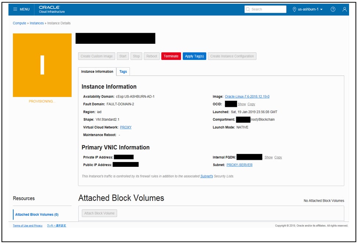Click the orange PROVISIONING instance thumbnail

42,64
